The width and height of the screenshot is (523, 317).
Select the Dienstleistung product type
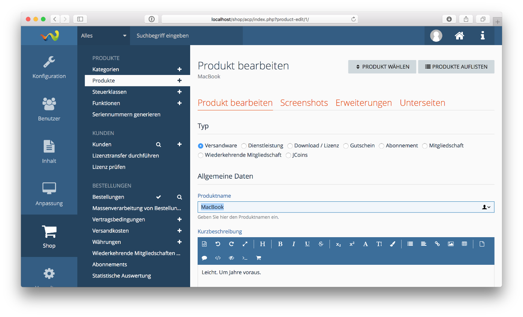coord(244,146)
